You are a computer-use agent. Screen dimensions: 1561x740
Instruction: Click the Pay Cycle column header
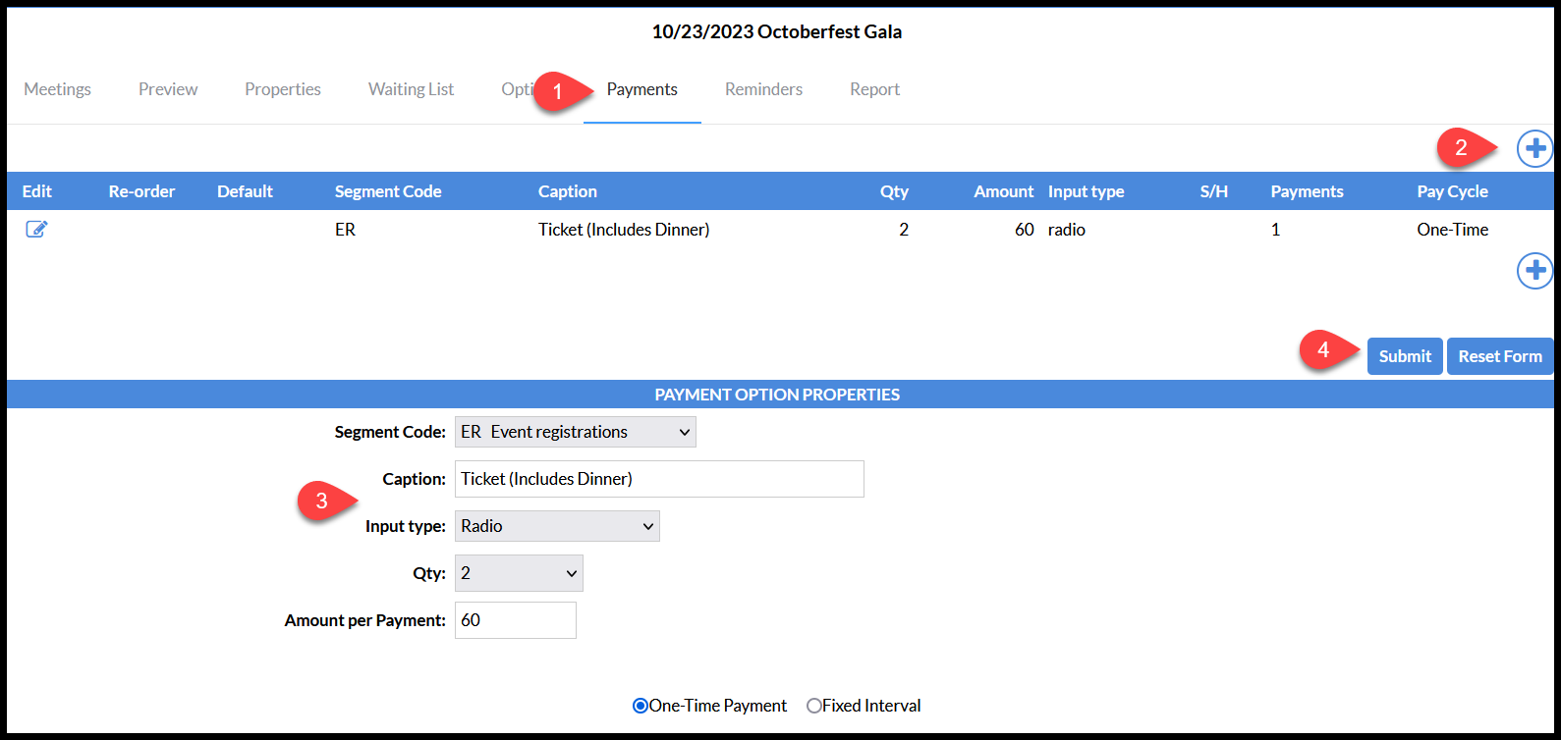click(x=1452, y=191)
